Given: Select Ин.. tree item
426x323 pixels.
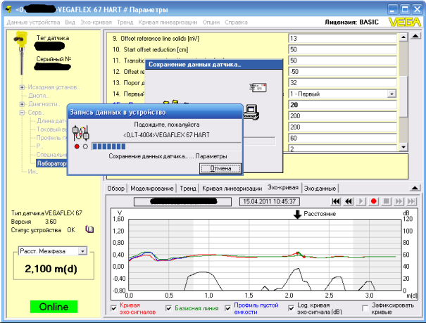Looking at the screenshot, I should point(33,172).
